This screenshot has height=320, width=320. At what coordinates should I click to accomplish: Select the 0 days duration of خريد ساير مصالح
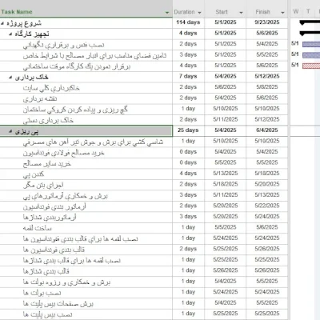[188, 162]
